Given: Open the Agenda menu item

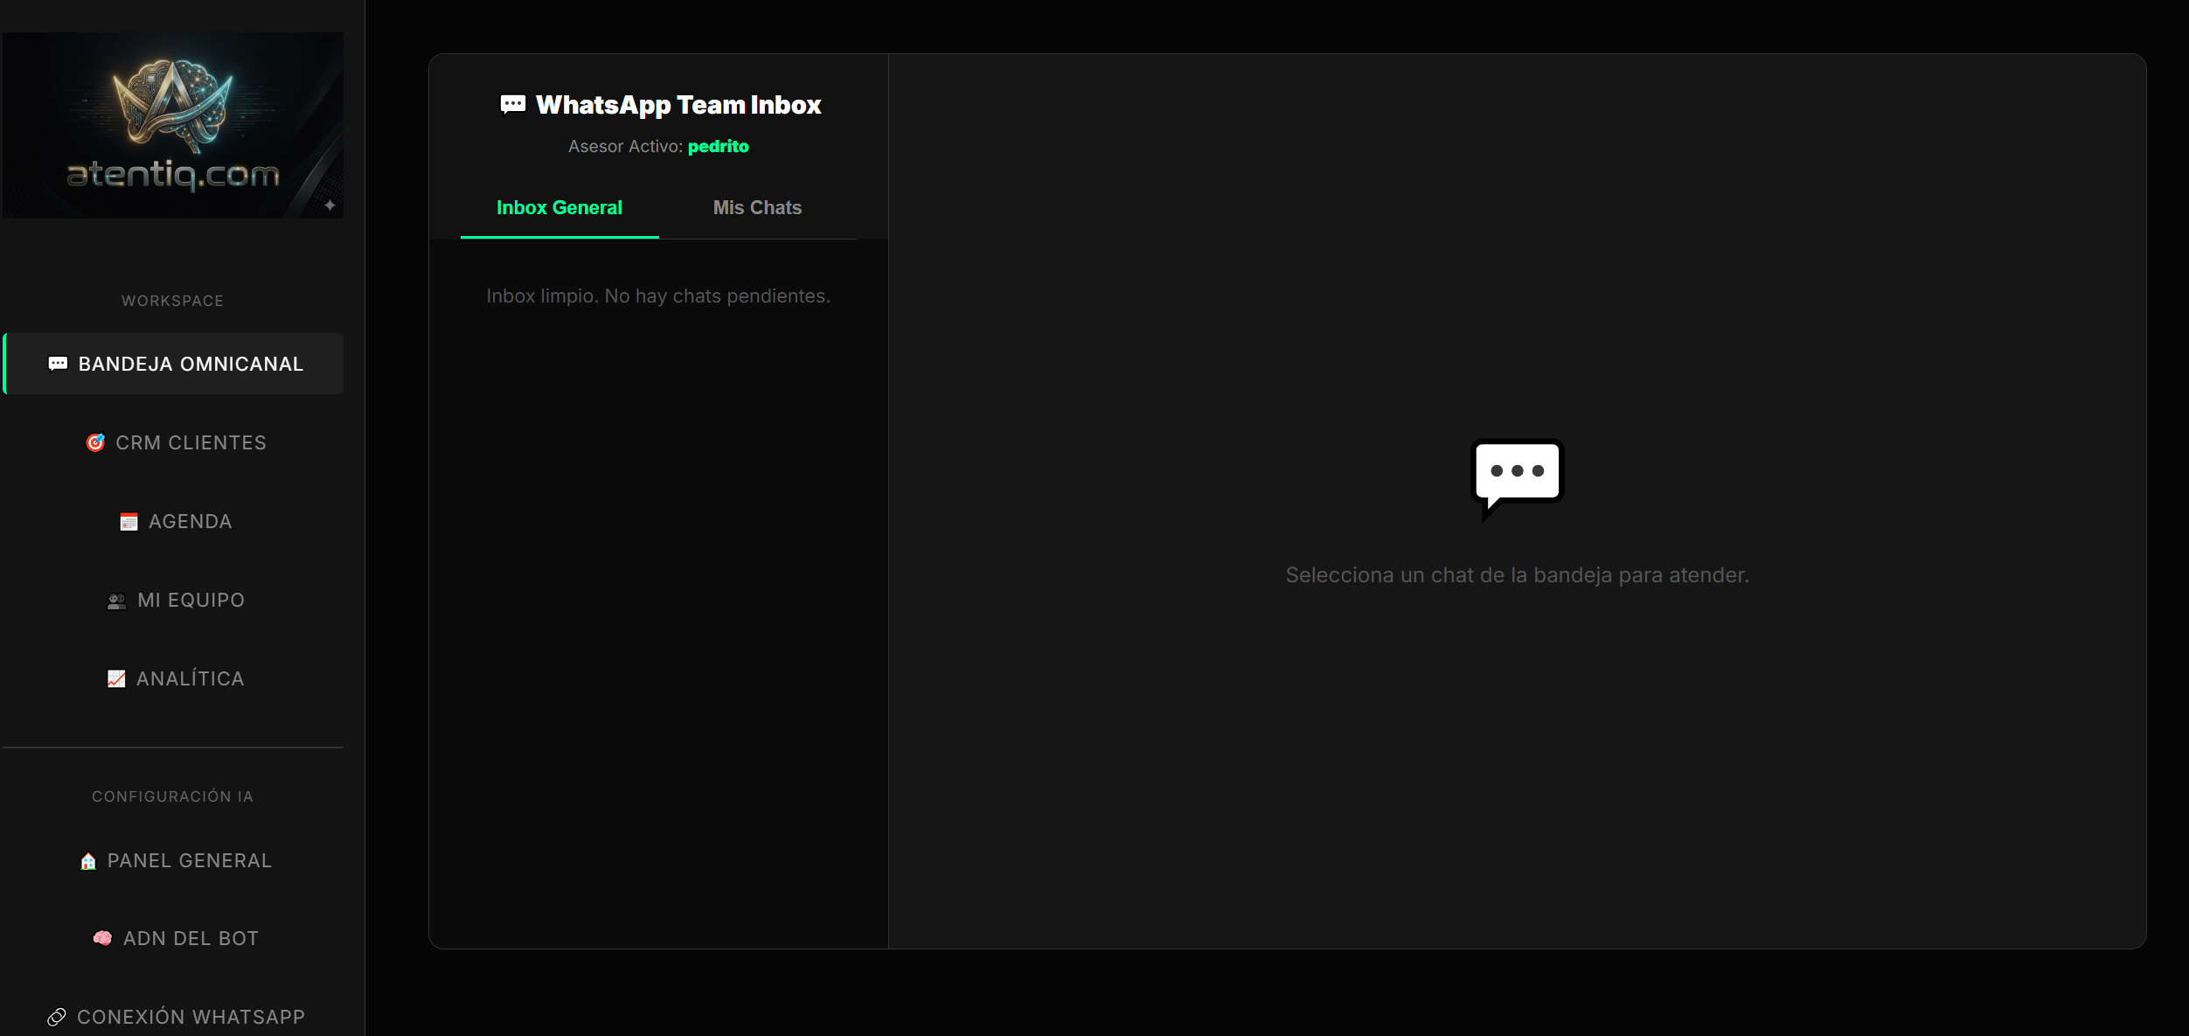Looking at the screenshot, I should 190,522.
